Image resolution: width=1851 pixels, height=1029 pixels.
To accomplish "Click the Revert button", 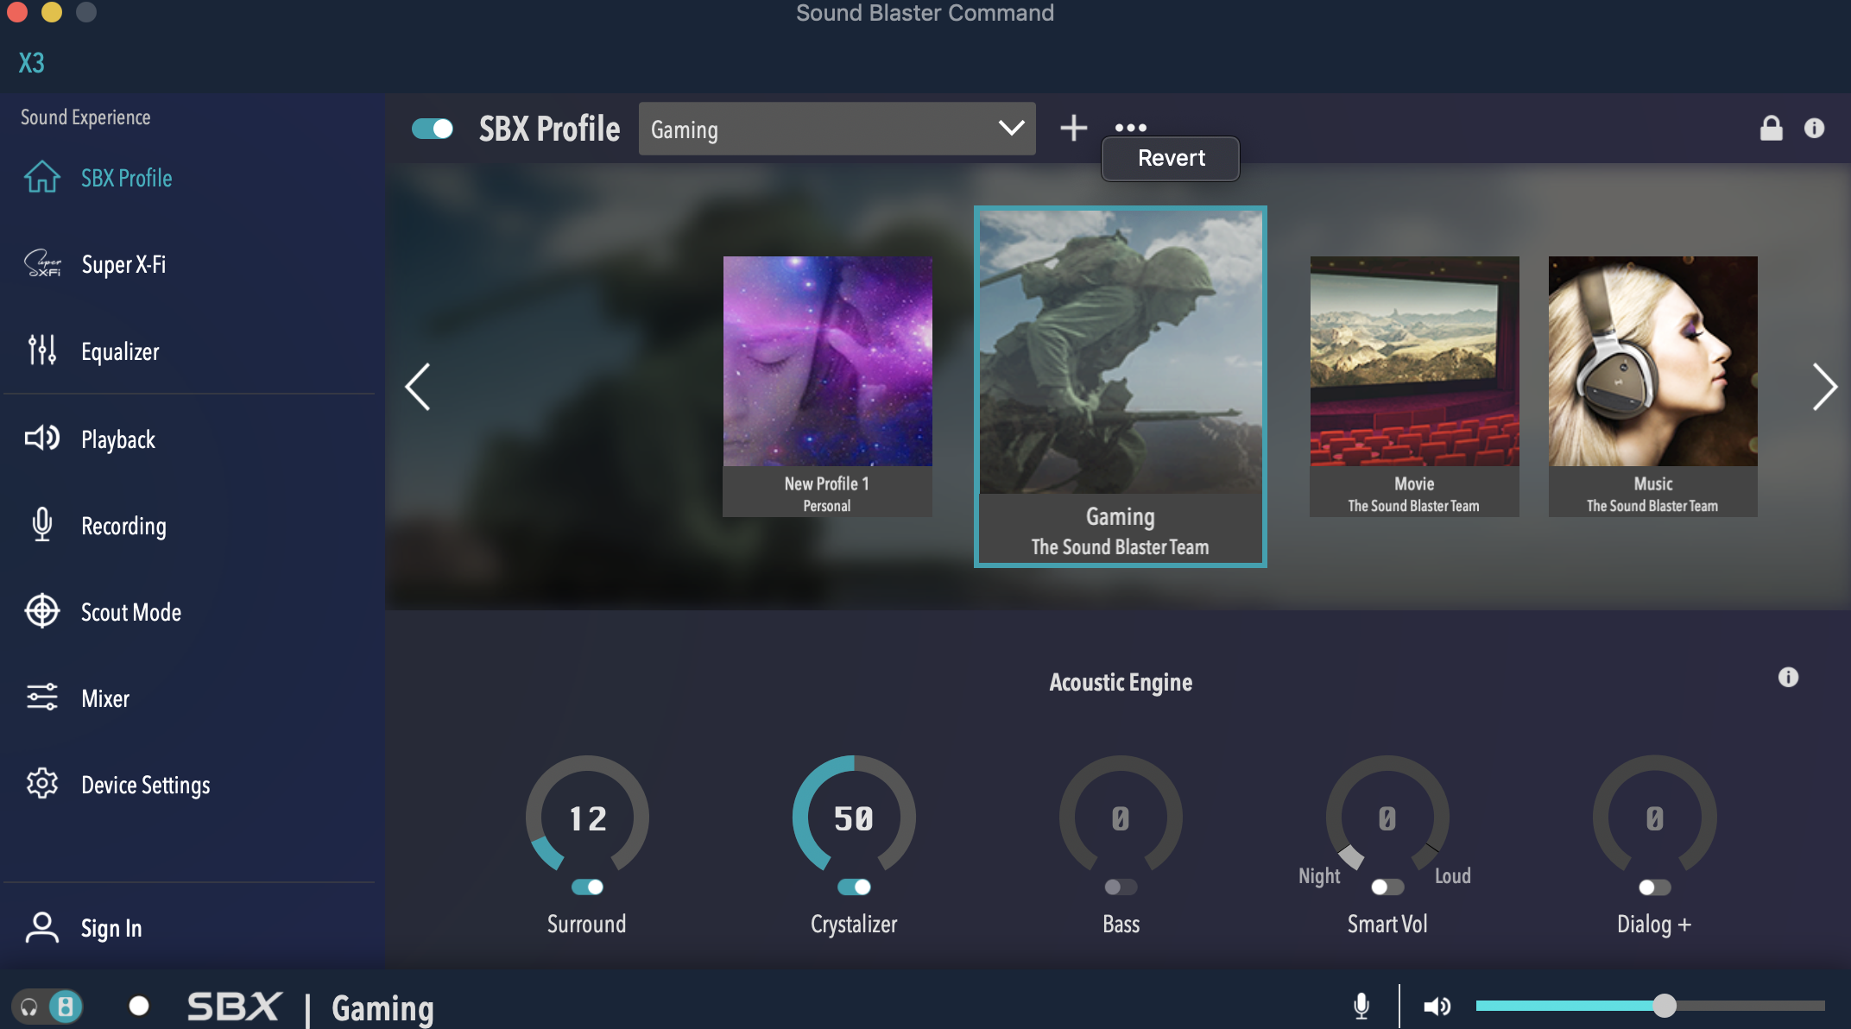I will [1170, 159].
